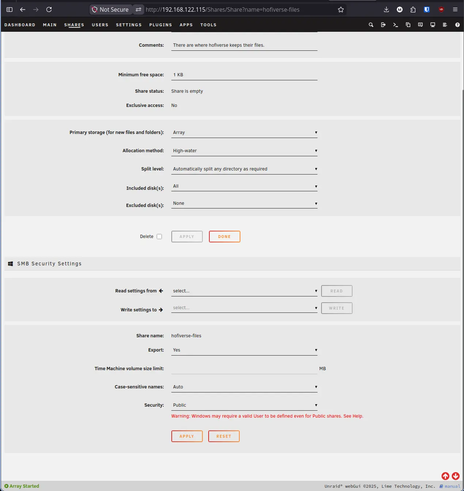This screenshot has width=464, height=491.
Task: Expand the Included disk(s) dropdown
Action: pyautogui.click(x=244, y=186)
